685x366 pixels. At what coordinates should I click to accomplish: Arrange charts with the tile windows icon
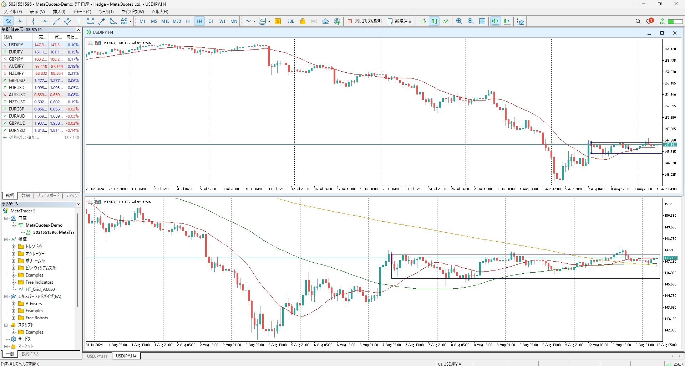coord(482,21)
